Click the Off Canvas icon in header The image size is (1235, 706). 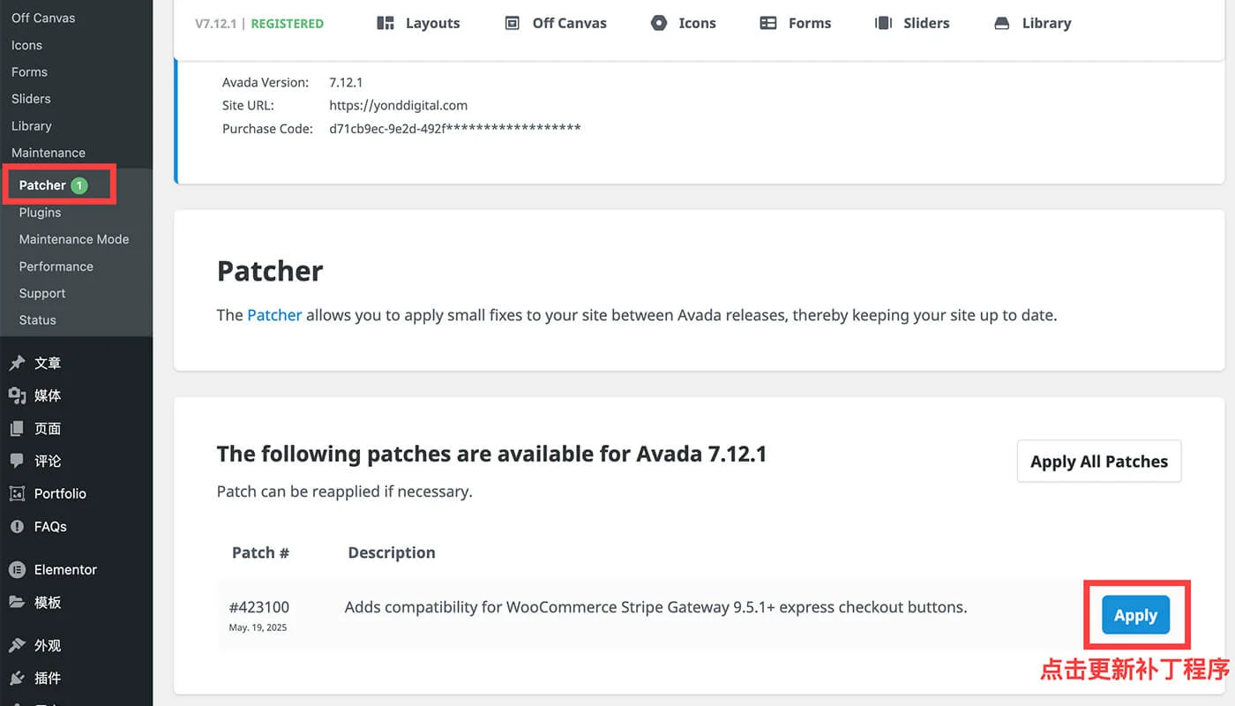pyautogui.click(x=512, y=24)
